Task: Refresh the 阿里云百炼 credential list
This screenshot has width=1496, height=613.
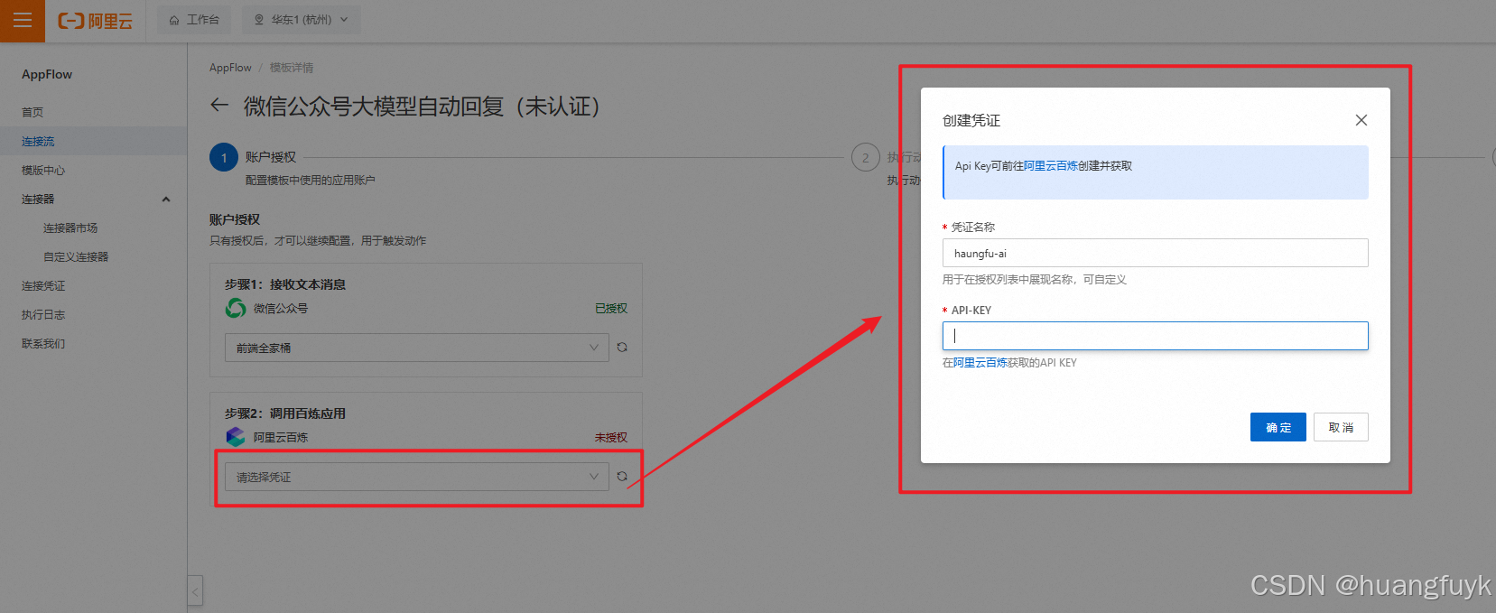Action: (x=622, y=477)
